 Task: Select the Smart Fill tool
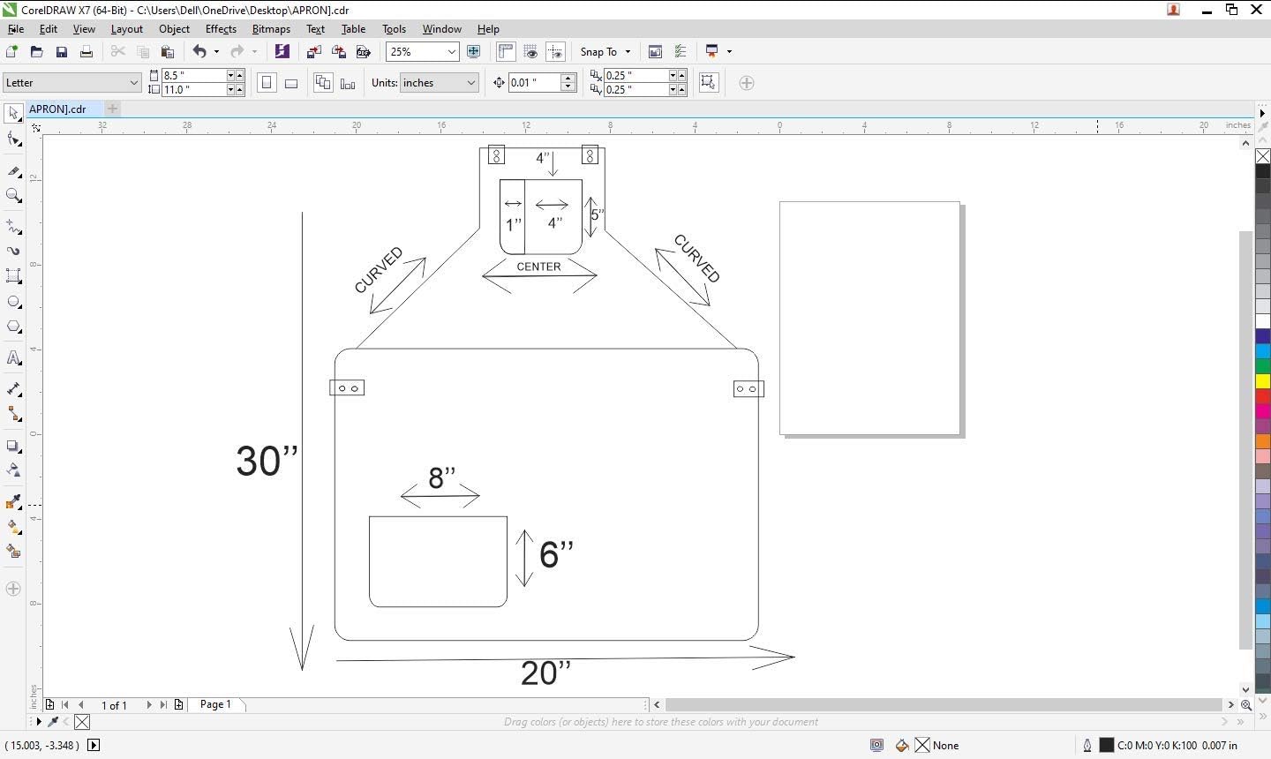pos(13,552)
